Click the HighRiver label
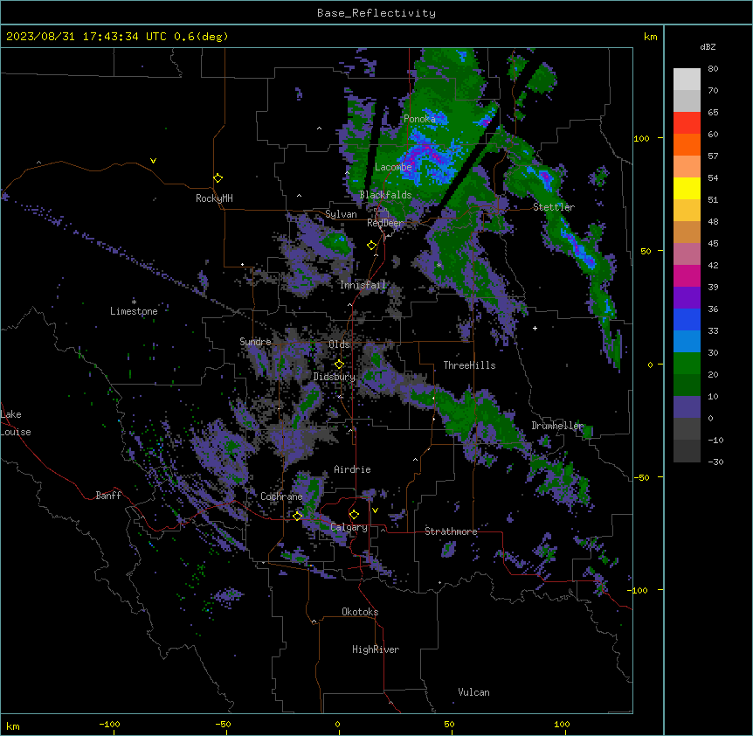Screen dimensions: 753x736 click(376, 649)
